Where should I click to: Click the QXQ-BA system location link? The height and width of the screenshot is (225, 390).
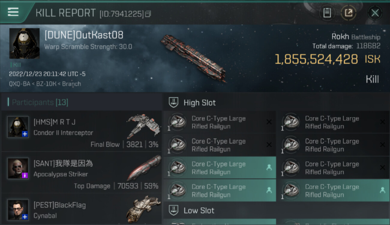19,84
